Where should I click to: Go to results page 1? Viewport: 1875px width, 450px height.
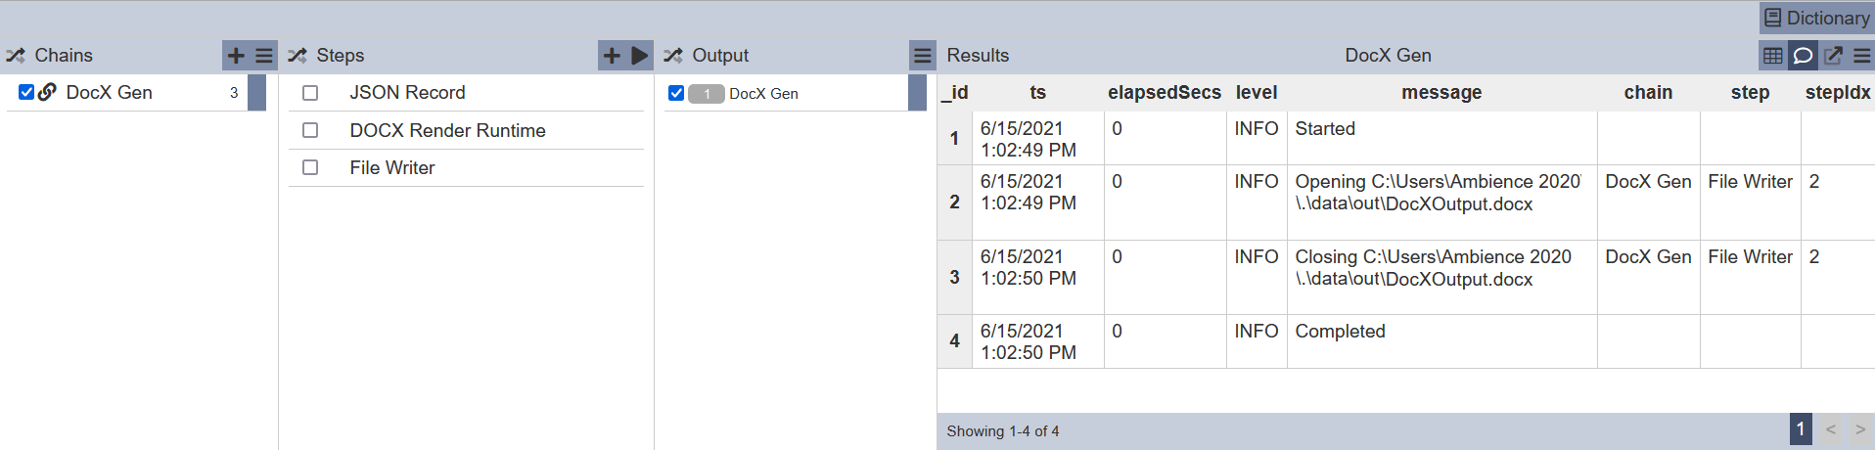click(x=1801, y=429)
